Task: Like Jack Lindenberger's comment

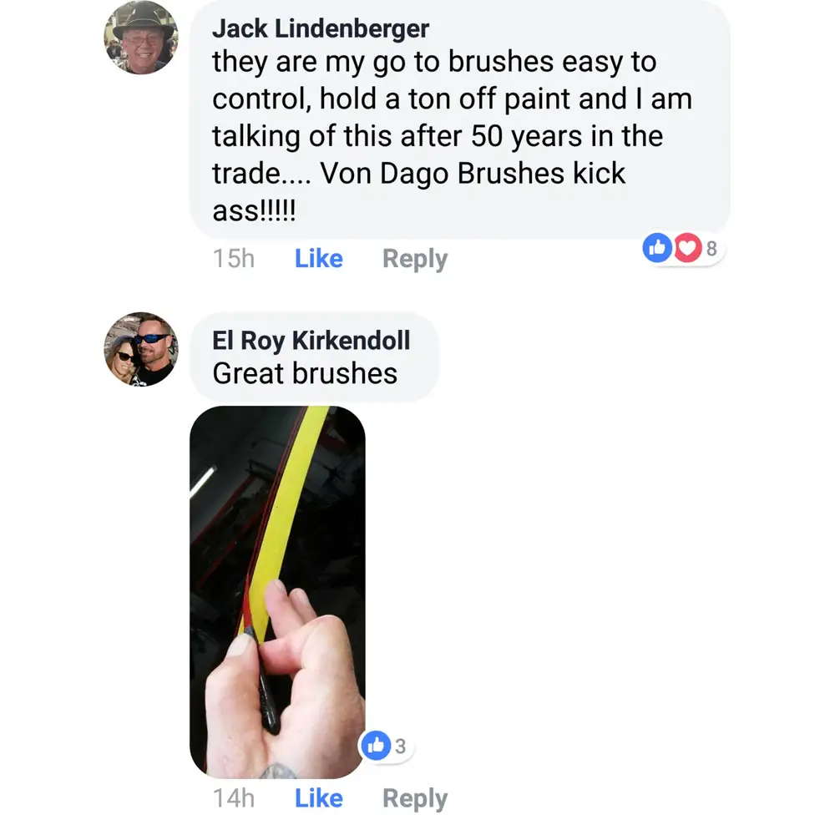Action: click(318, 259)
